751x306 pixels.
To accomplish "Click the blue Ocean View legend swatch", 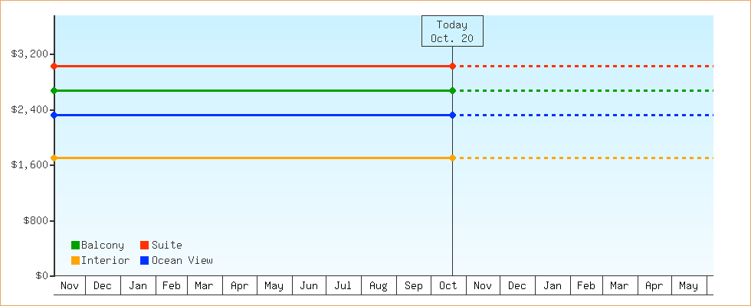I will pos(145,261).
